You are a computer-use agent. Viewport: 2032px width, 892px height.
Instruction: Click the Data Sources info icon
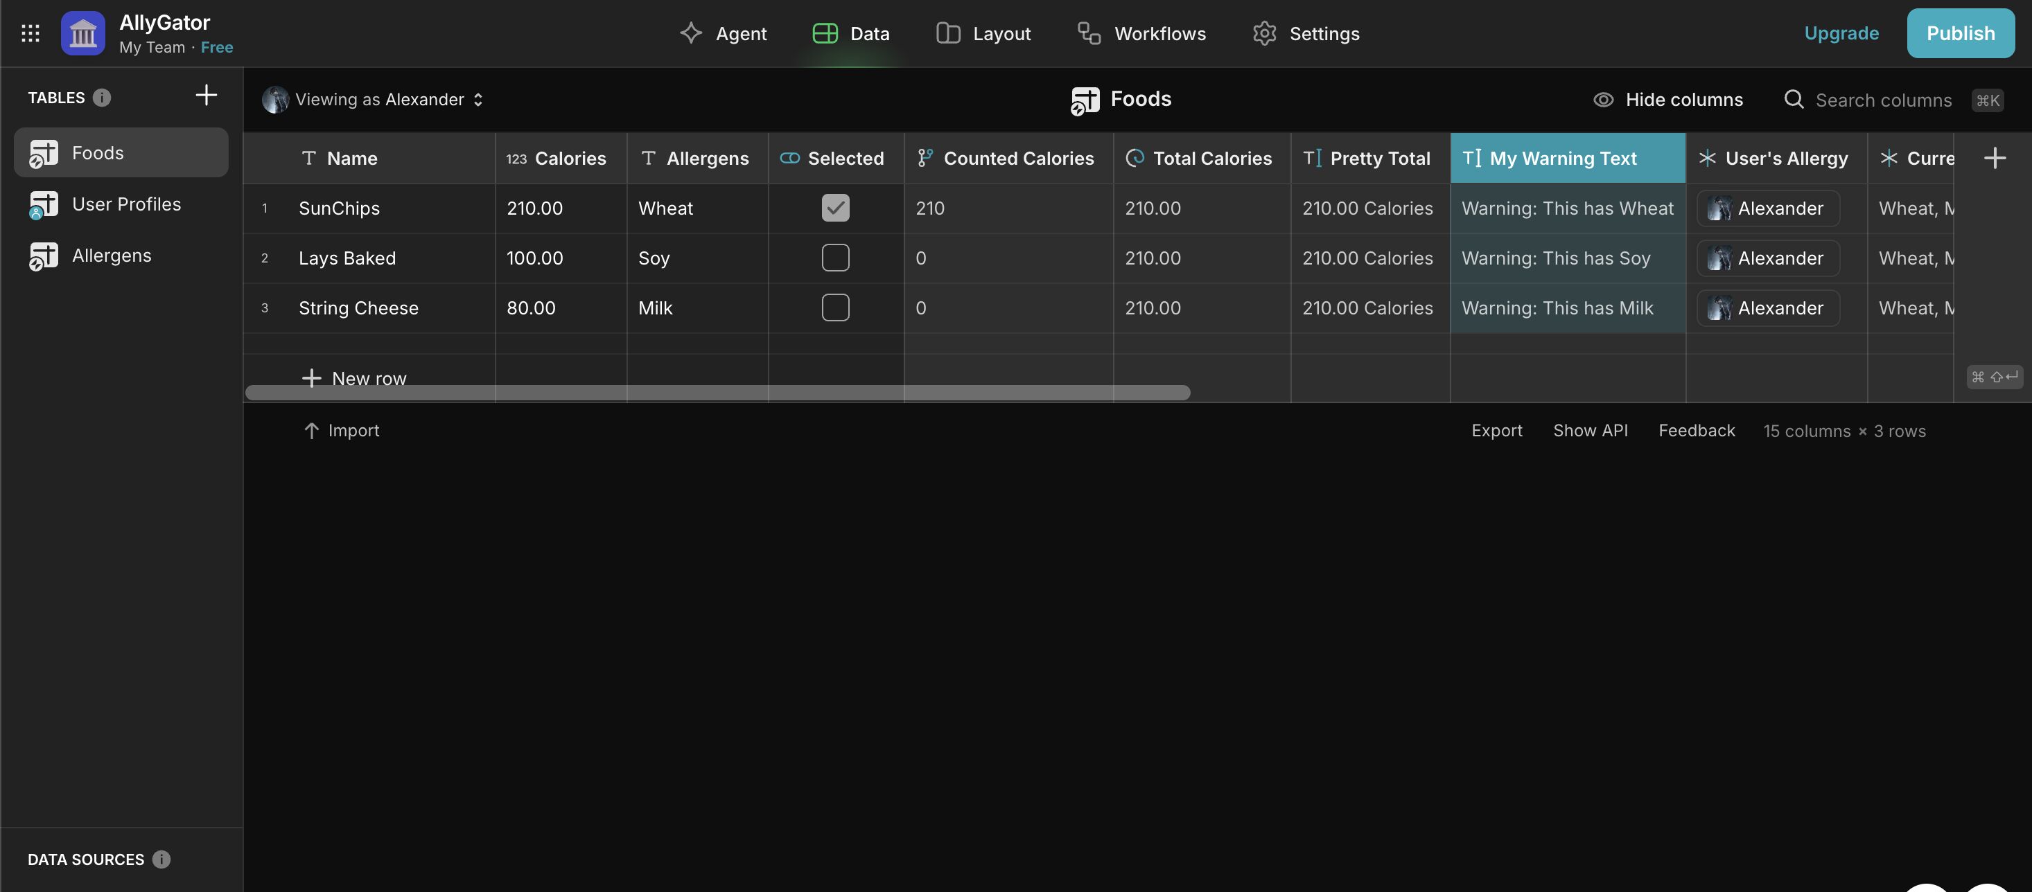tap(161, 859)
